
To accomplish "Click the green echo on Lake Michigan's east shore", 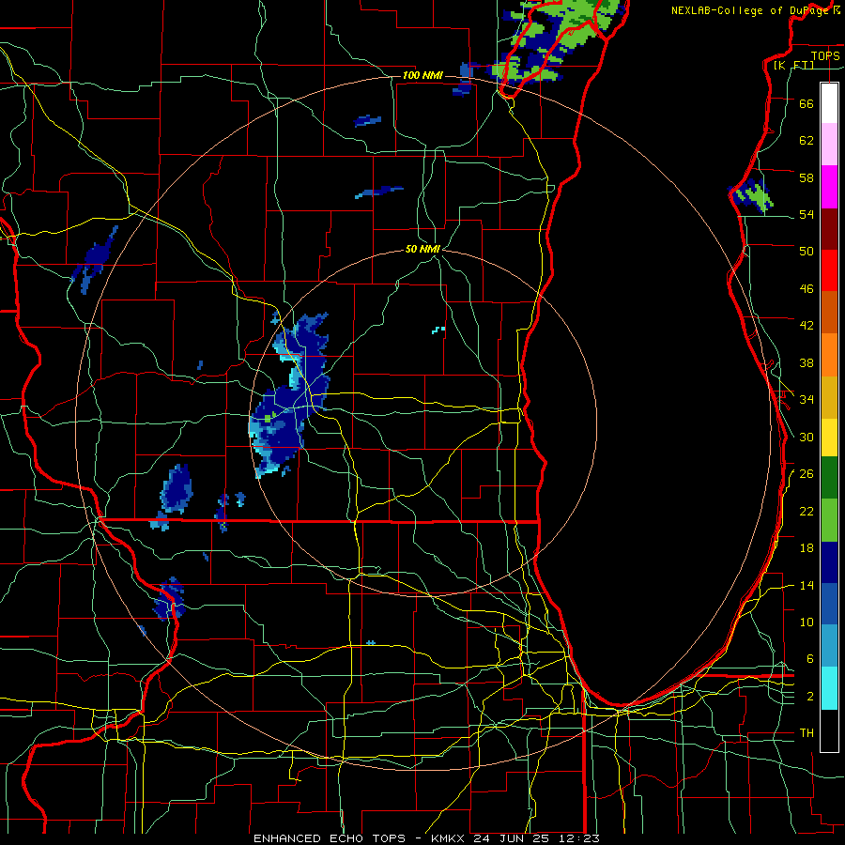I will point(751,195).
